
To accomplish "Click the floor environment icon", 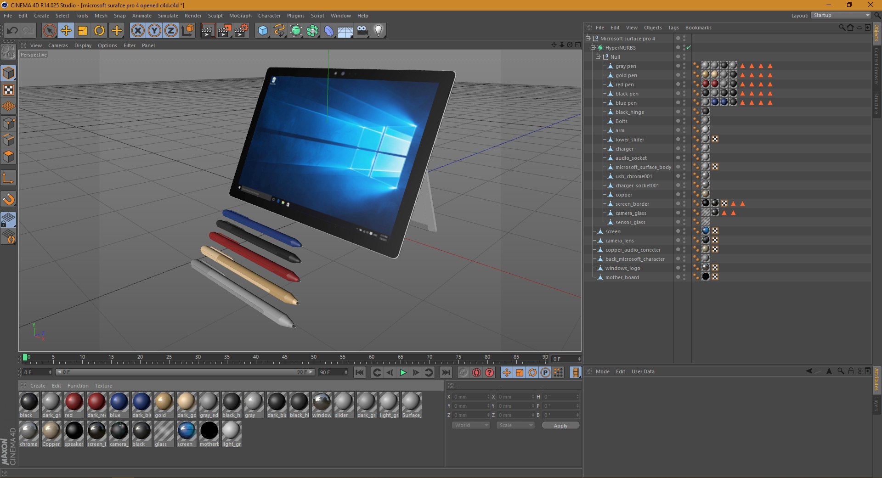I will (345, 31).
